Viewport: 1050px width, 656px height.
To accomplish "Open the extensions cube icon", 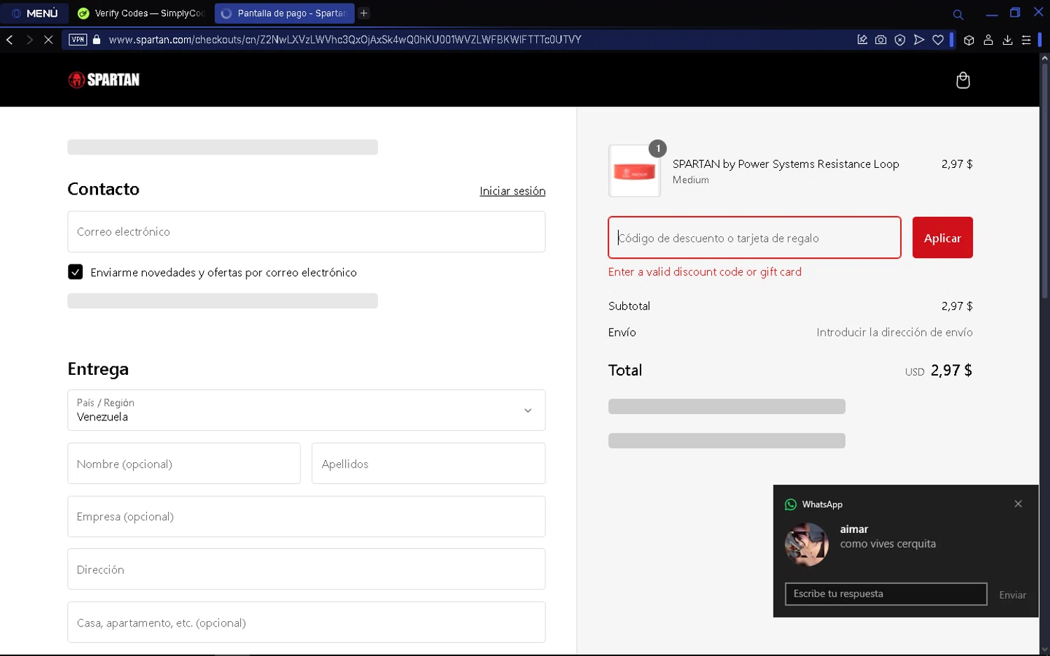I will point(969,40).
